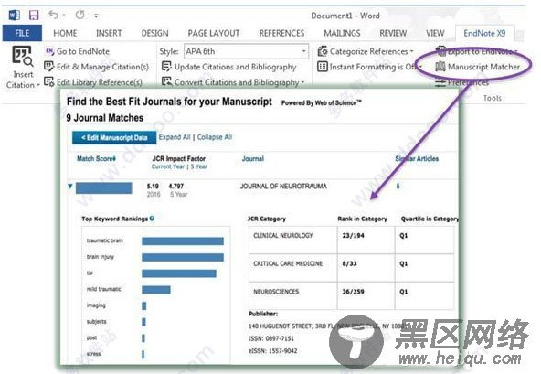This screenshot has height=374, width=541.
Task: Click Expand All link
Action: pyautogui.click(x=175, y=137)
